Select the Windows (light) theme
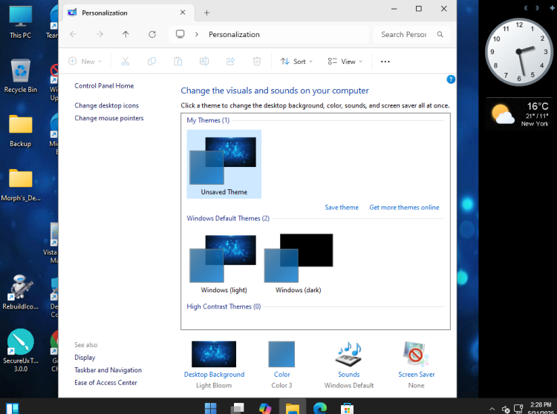The width and height of the screenshot is (557, 414). [x=224, y=263]
